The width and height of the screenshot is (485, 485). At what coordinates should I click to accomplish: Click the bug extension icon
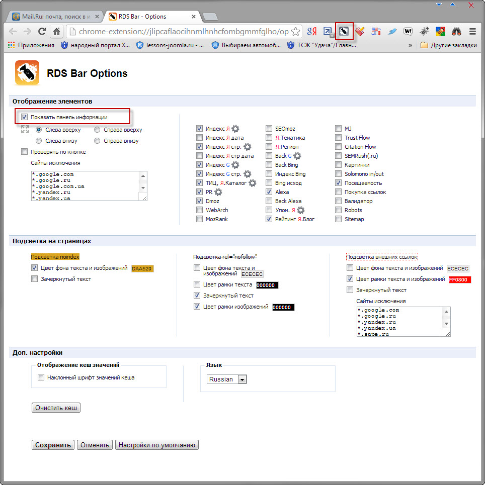pyautogui.click(x=424, y=31)
